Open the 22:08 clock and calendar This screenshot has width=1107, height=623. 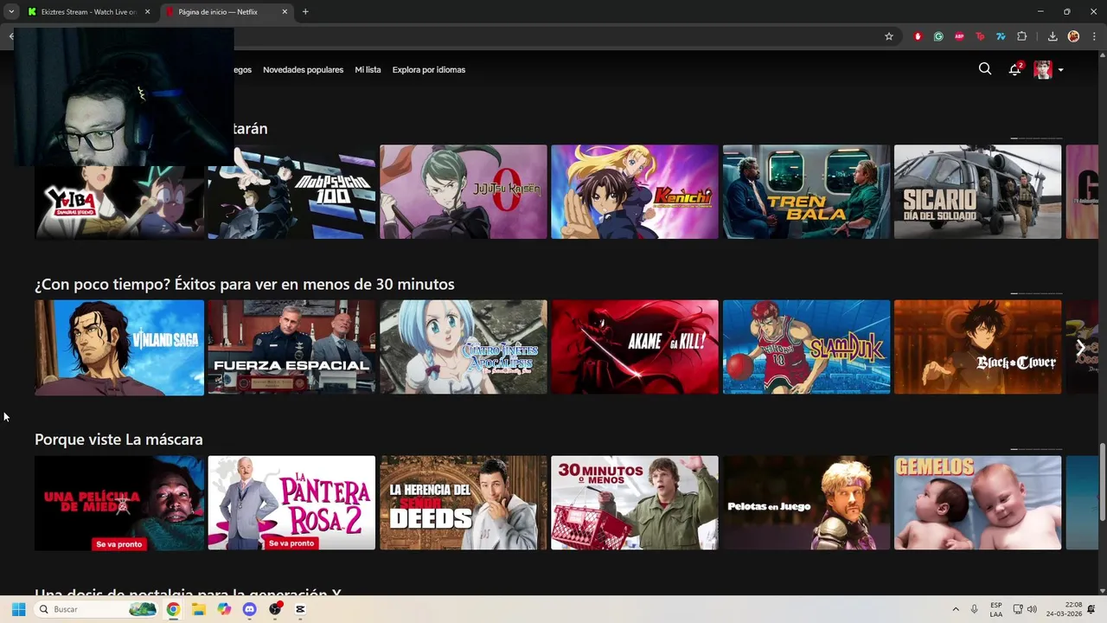1065,609
